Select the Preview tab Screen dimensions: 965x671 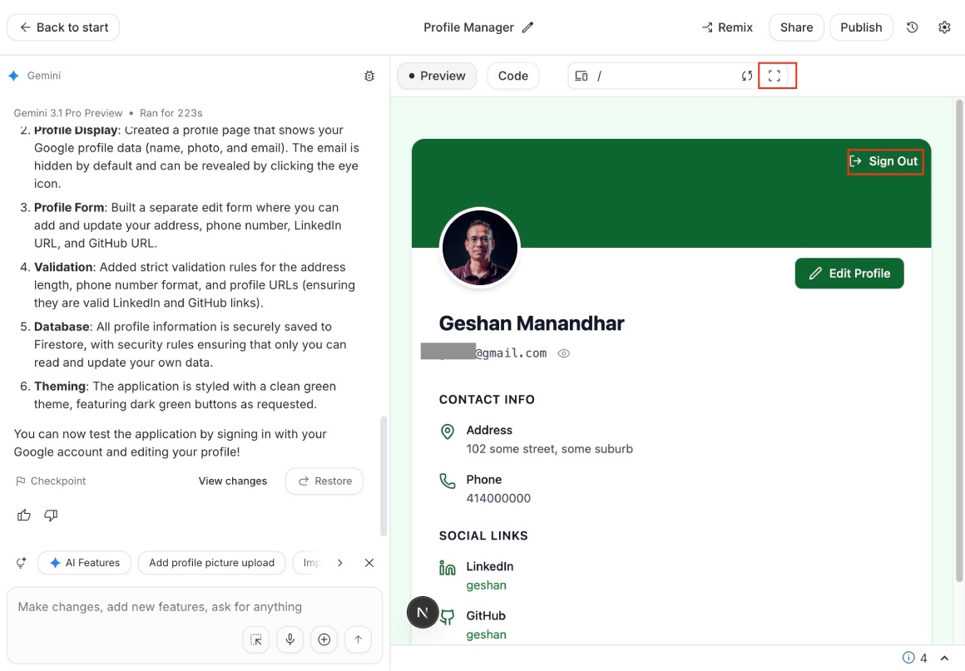[437, 75]
